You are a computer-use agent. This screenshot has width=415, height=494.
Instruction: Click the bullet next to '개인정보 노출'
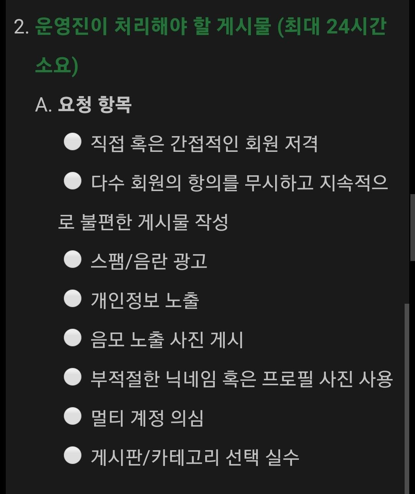(x=72, y=299)
